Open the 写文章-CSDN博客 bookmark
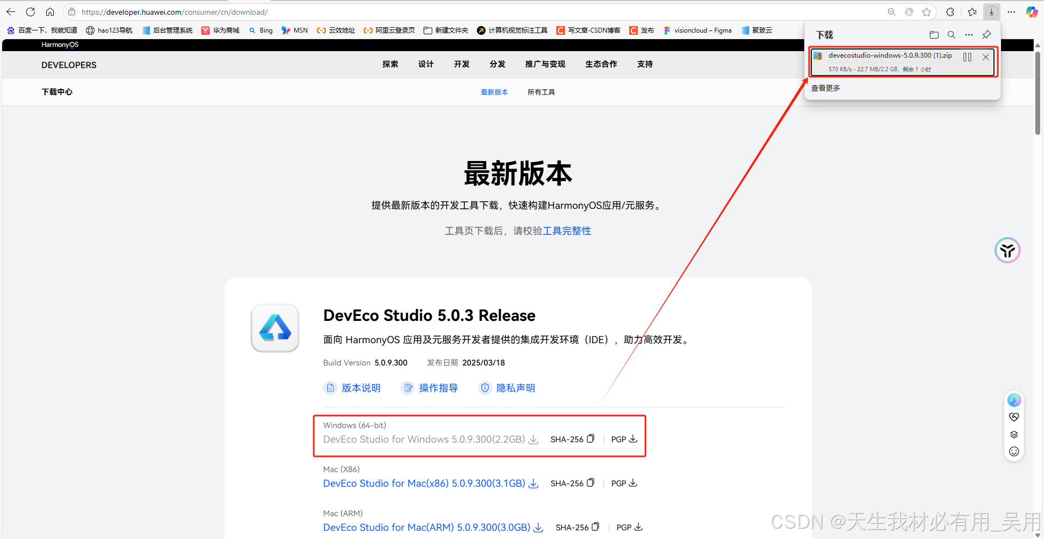This screenshot has height=539, width=1044. coord(588,30)
